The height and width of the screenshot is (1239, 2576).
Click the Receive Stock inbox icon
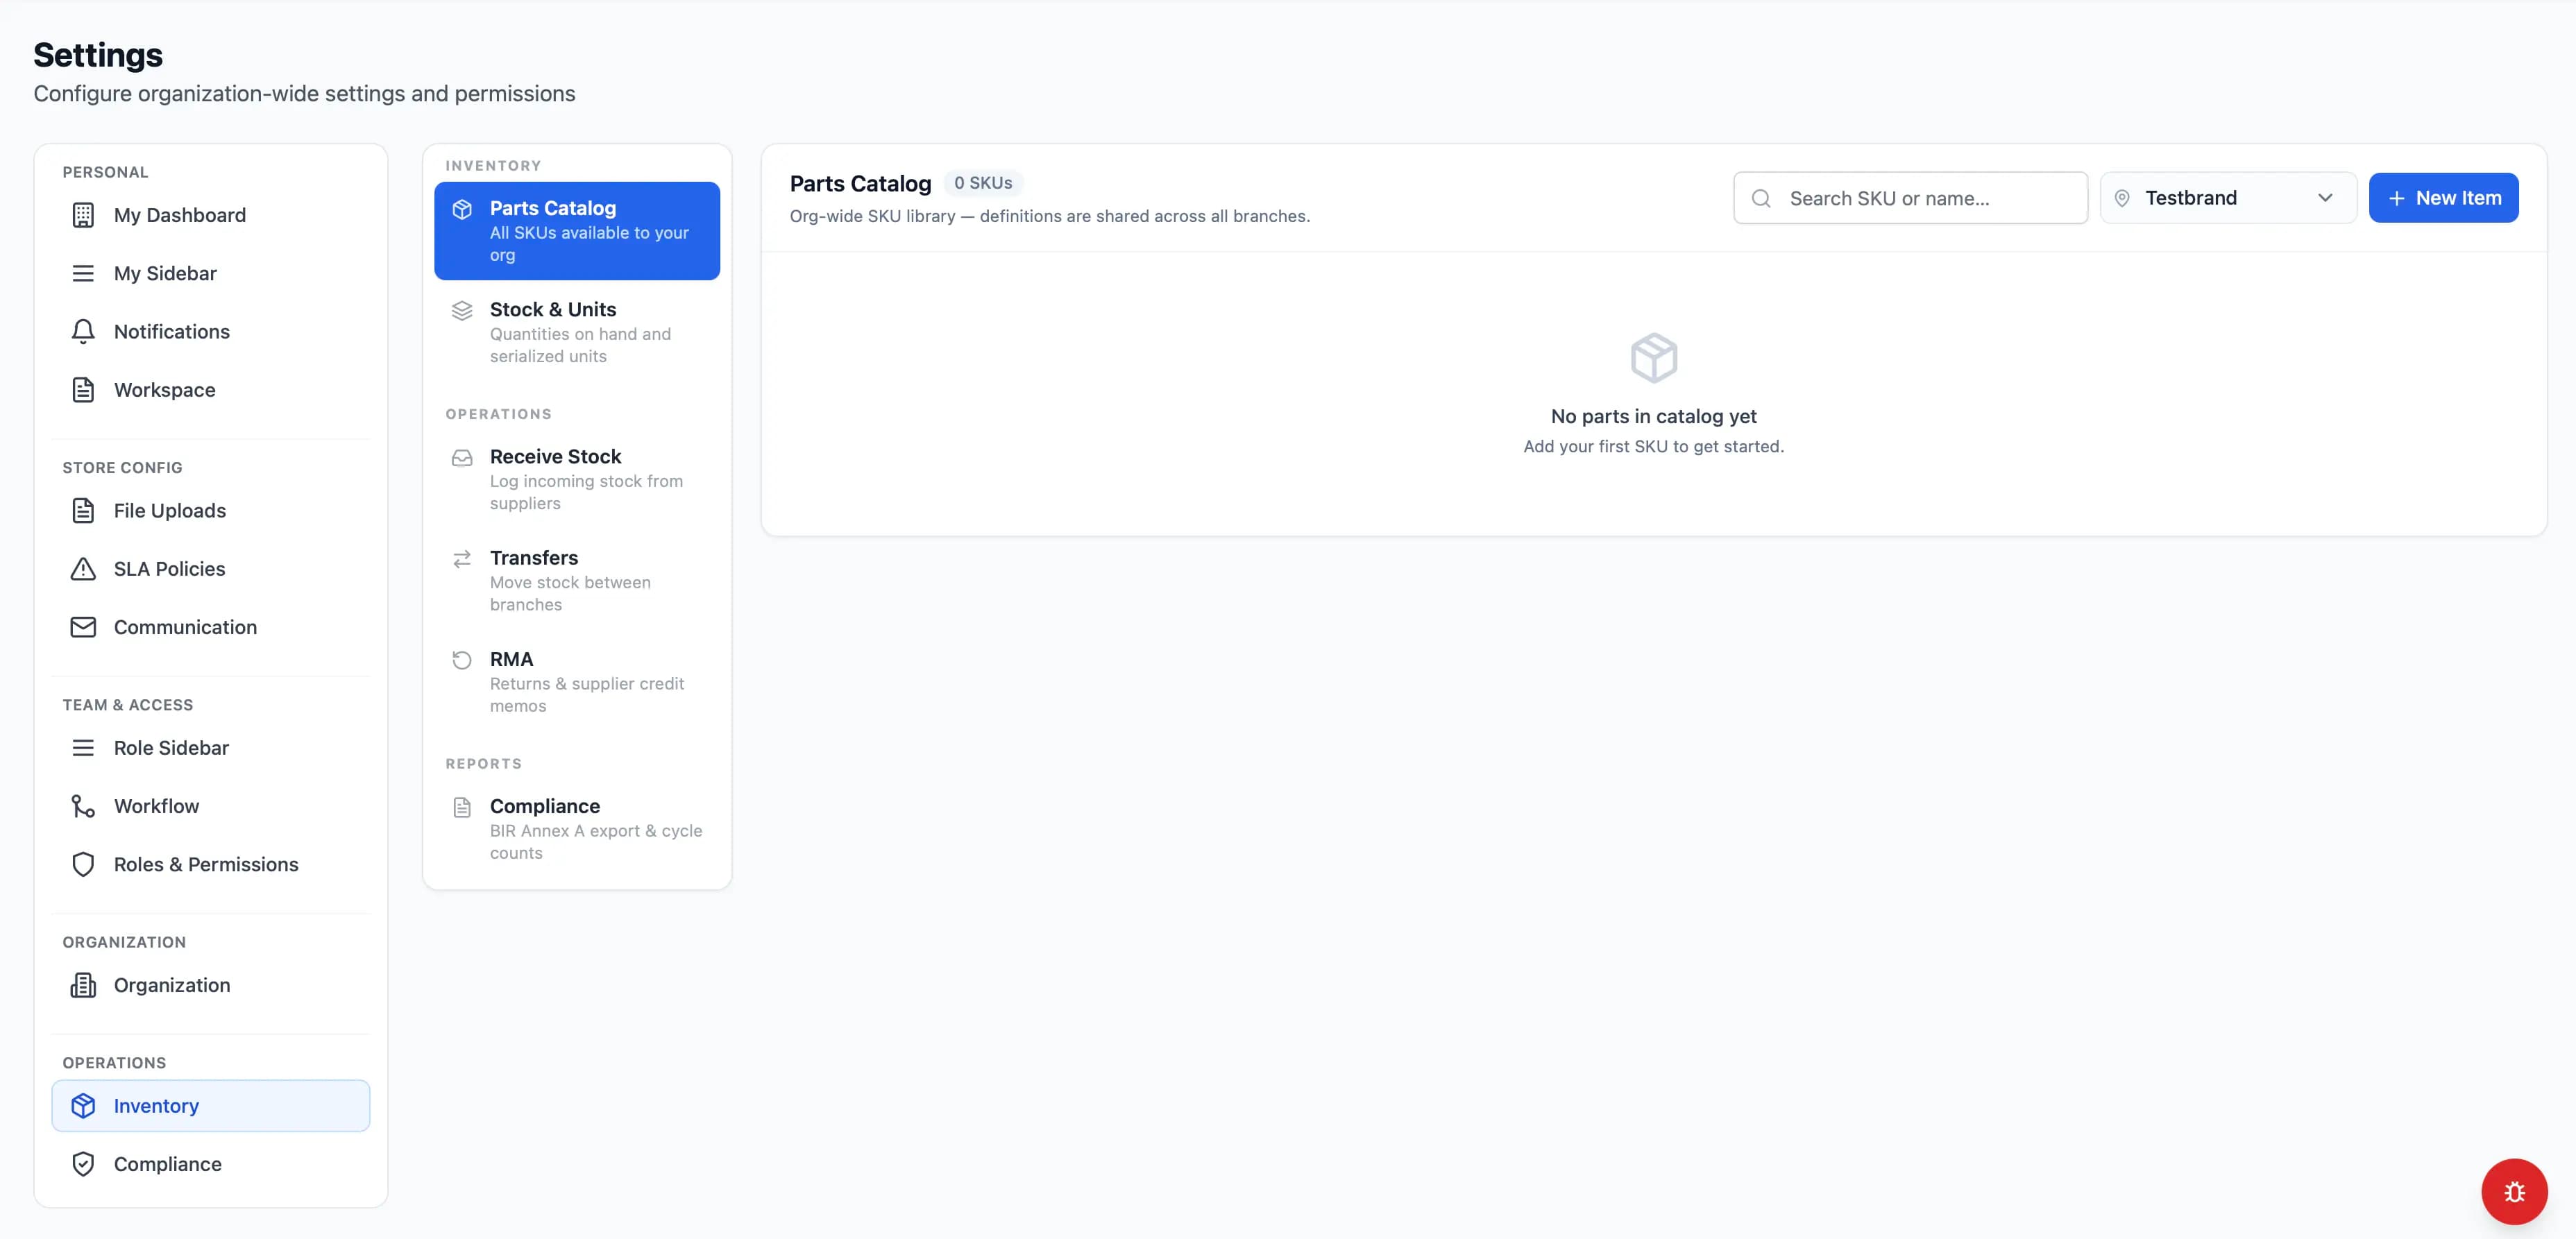tap(462, 458)
